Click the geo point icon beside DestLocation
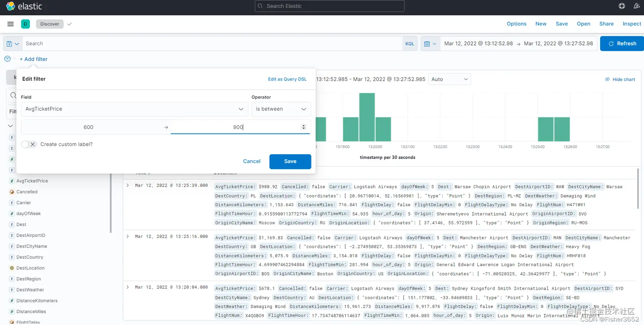This screenshot has width=644, height=325. click(x=12, y=268)
